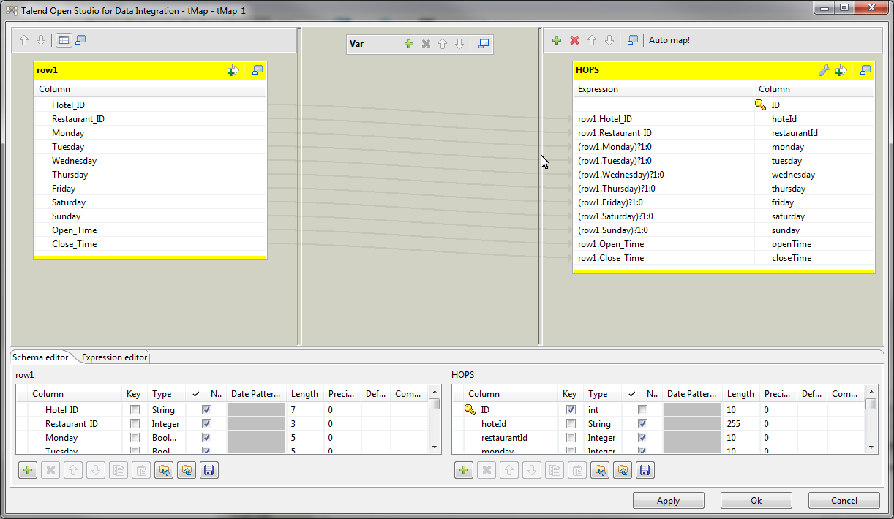Viewport: 894px width, 519px height.
Task: Confirm the tMap configuration with Ok
Action: point(756,500)
